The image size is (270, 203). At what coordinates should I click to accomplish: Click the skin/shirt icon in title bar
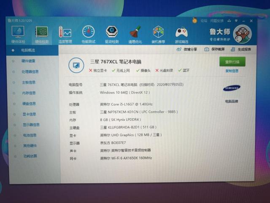(x=229, y=21)
